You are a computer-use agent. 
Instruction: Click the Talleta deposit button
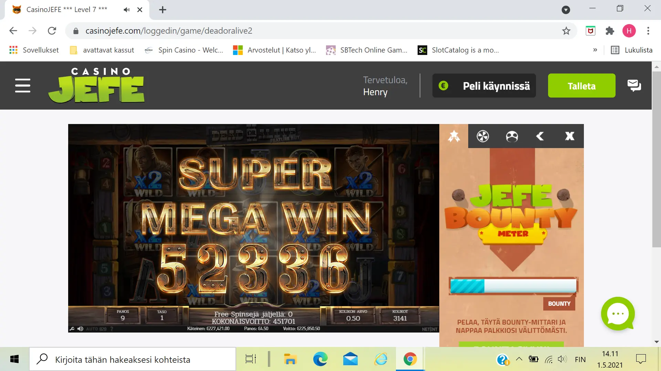pyautogui.click(x=581, y=86)
